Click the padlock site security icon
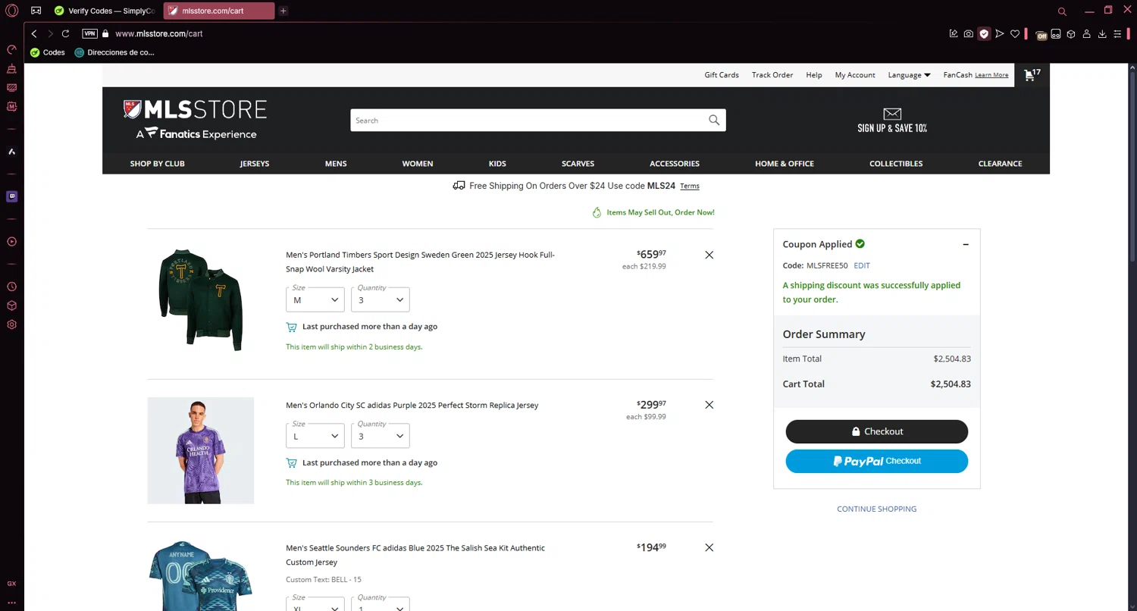Viewport: 1137px width, 611px height. coord(105,33)
